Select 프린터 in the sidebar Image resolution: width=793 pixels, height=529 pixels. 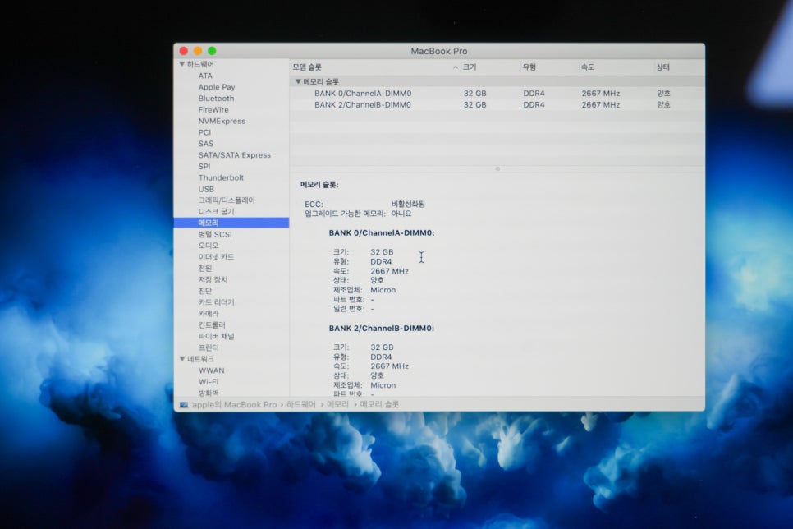point(209,347)
